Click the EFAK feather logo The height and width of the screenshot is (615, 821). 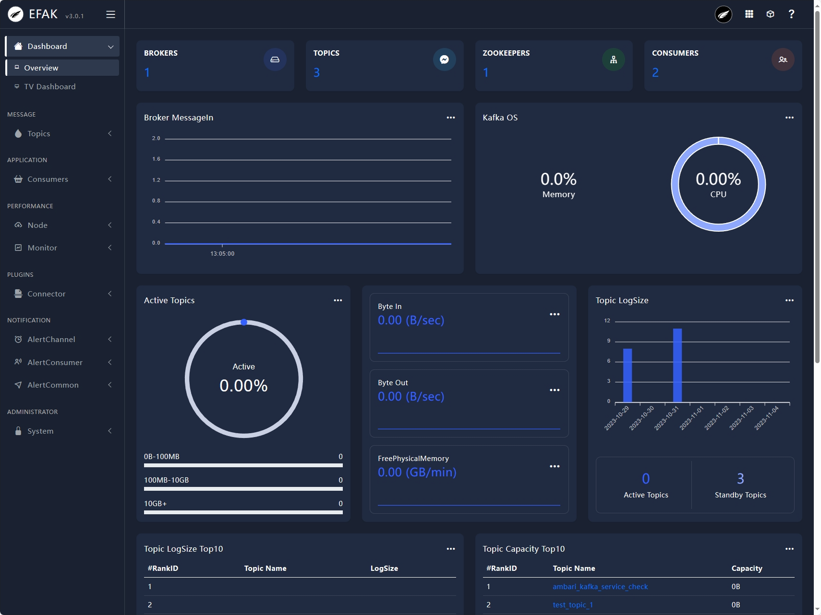pyautogui.click(x=15, y=14)
